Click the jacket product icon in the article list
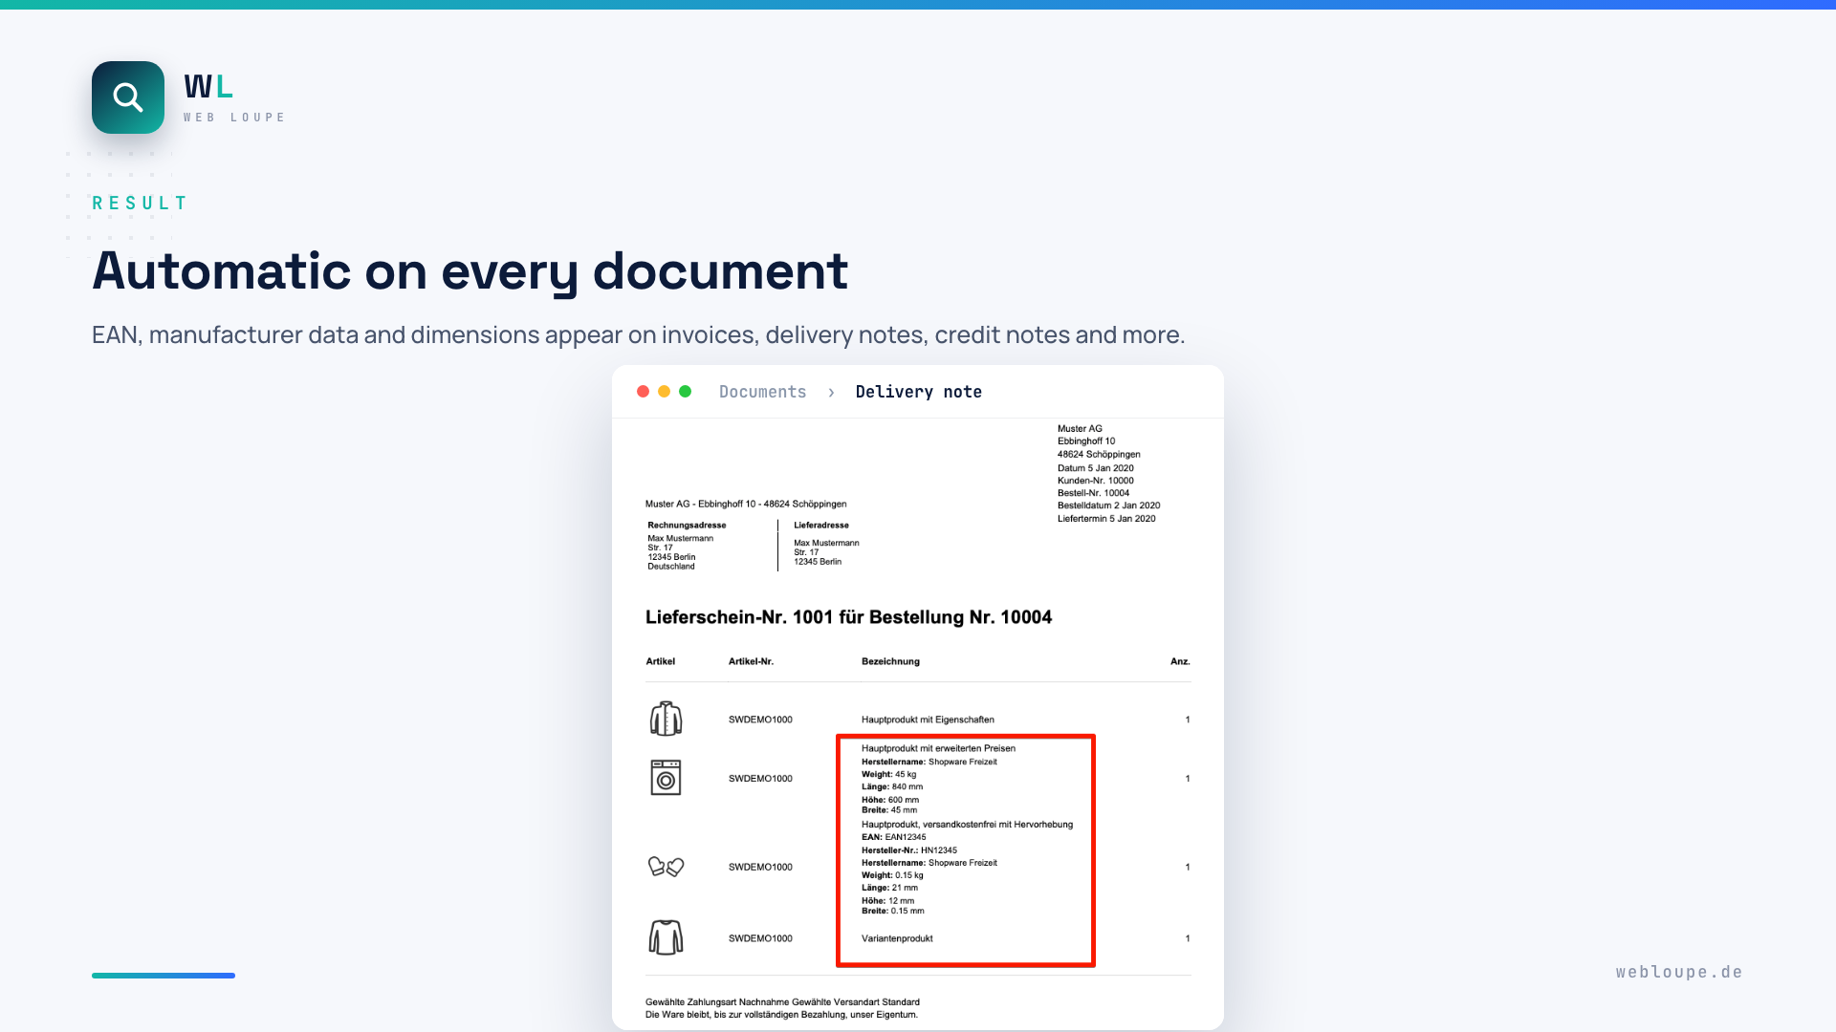The image size is (1836, 1032). coord(666,719)
